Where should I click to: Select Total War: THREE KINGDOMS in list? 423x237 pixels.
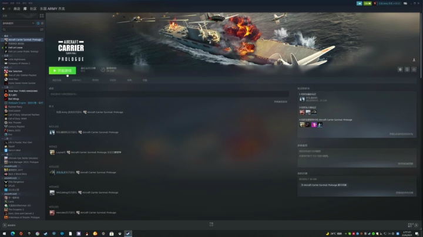(23, 91)
